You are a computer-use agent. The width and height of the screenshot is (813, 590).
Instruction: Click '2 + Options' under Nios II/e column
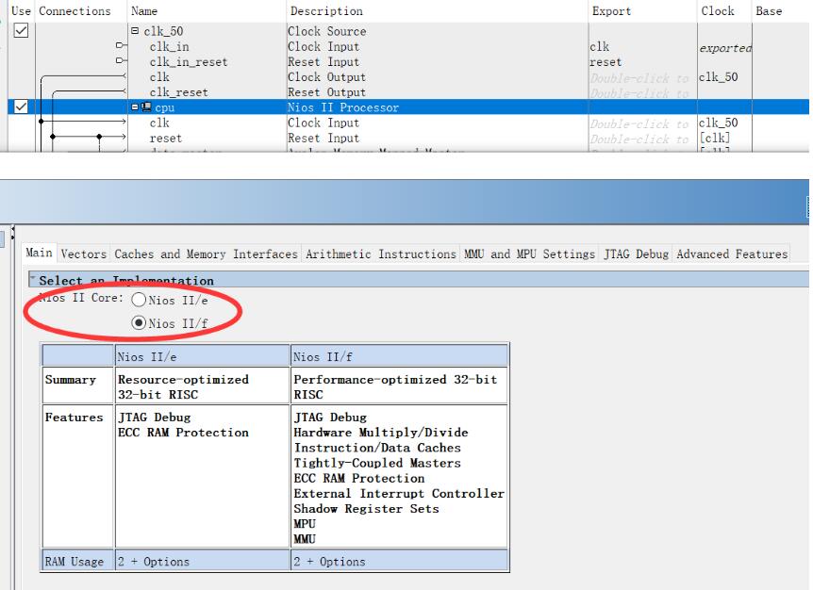coord(154,562)
